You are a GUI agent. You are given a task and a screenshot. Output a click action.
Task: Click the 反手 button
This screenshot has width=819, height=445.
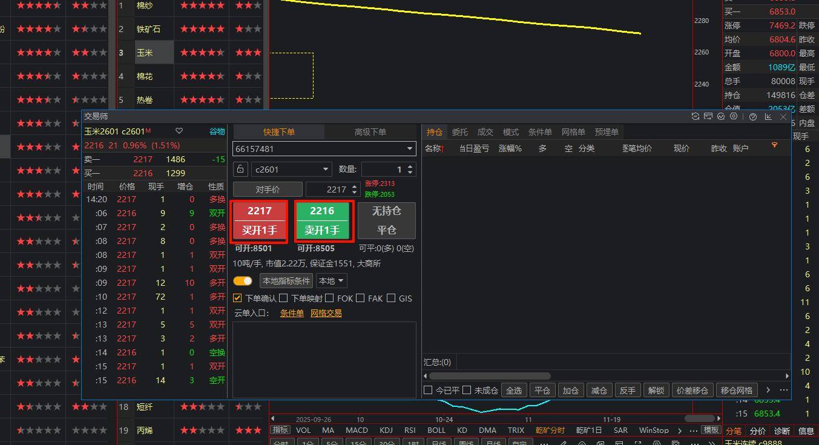tap(628, 391)
